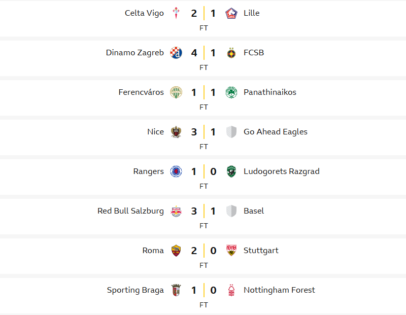Click the Ferencváros club crest
This screenshot has height=315, width=406.
(x=176, y=92)
